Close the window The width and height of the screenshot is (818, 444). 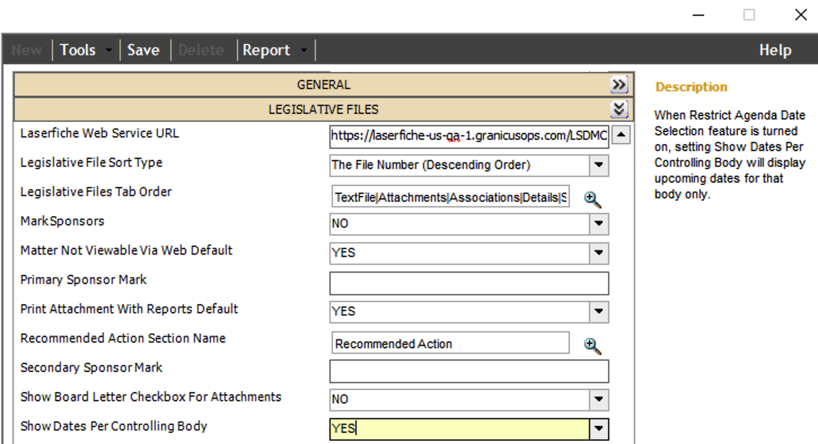pyautogui.click(x=801, y=15)
